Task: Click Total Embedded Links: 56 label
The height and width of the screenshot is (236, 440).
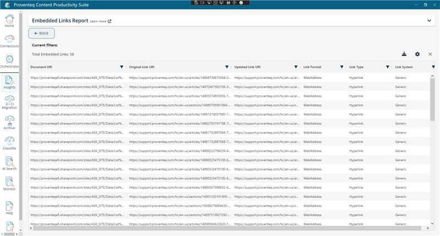Action: (53, 54)
